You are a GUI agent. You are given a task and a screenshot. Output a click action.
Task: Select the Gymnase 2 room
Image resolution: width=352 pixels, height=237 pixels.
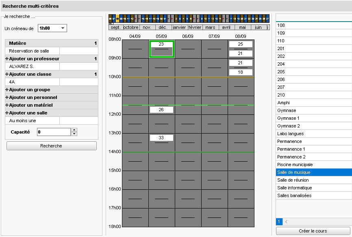[x=314, y=126]
